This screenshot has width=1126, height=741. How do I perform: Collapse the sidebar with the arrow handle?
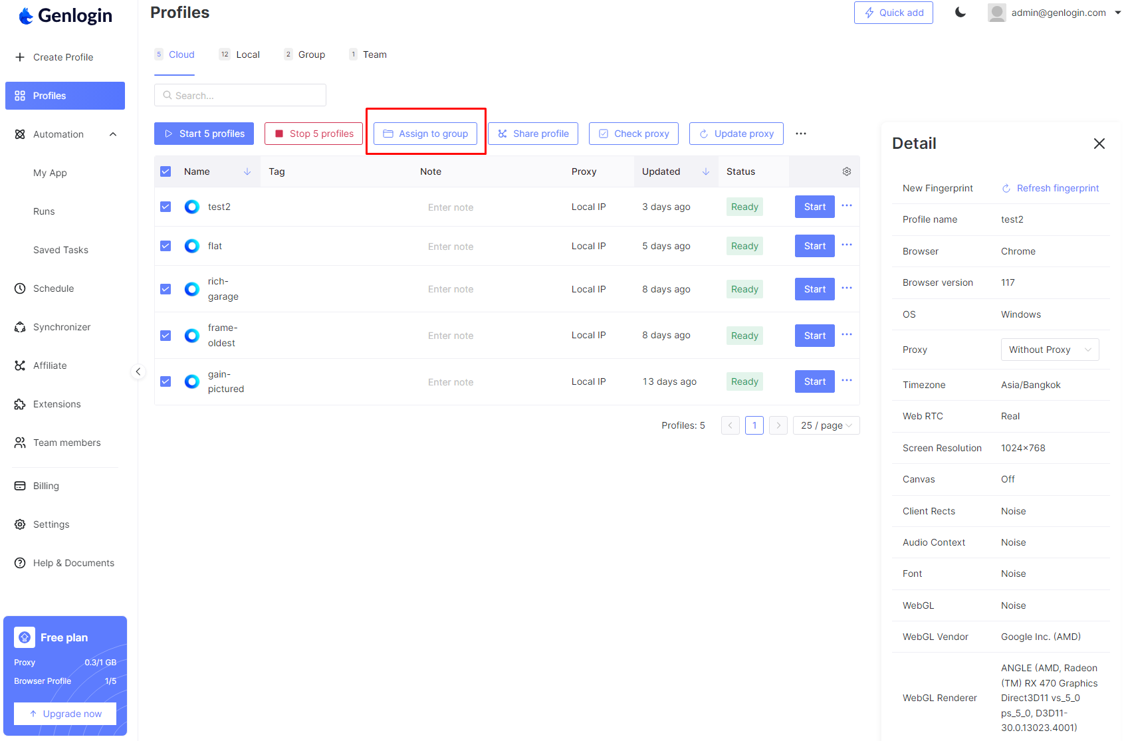pos(138,371)
